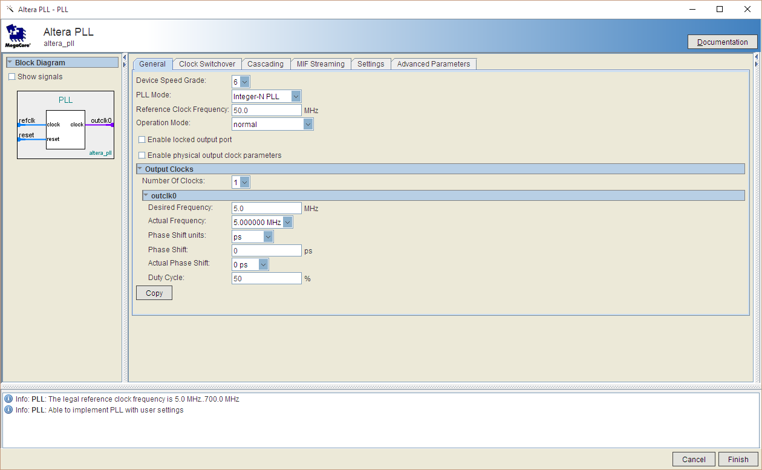Select the 'Able to implement PLL' info message
The height and width of the screenshot is (470, 762).
pyautogui.click(x=100, y=410)
